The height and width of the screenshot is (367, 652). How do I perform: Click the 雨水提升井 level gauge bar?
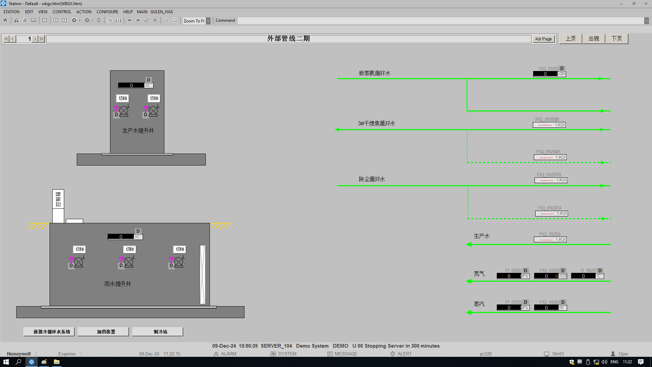click(202, 274)
